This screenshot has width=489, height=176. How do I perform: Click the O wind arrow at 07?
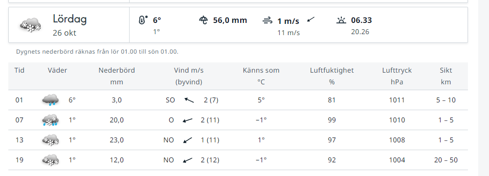[187, 120]
